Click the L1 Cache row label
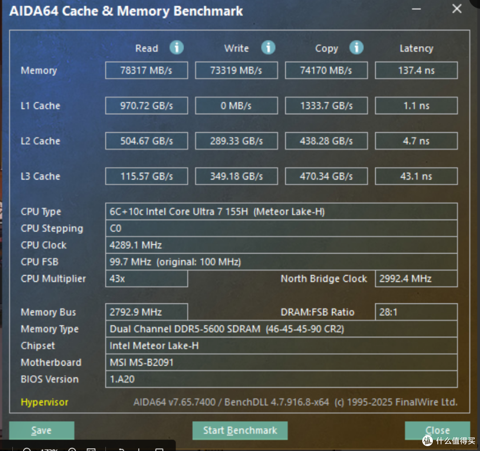The width and height of the screenshot is (480, 451). point(40,106)
